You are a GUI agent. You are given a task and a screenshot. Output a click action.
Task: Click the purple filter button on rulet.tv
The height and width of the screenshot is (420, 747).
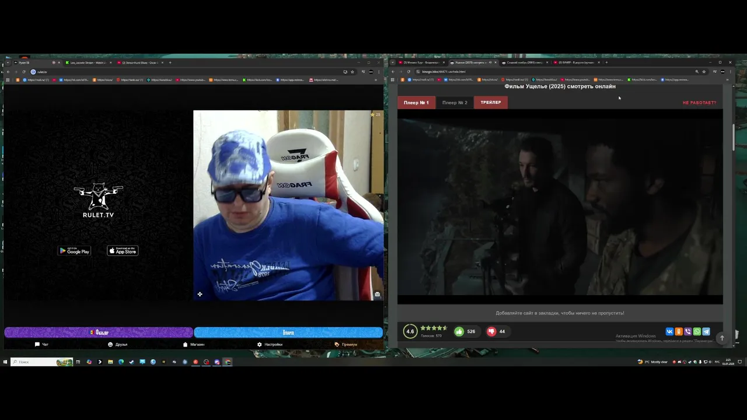click(99, 332)
